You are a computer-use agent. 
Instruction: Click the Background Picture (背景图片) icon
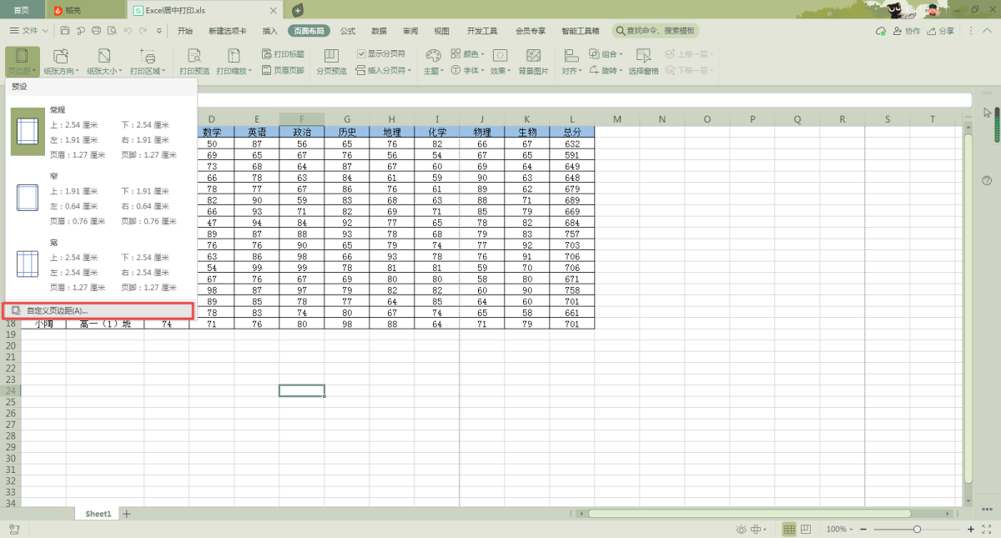(x=533, y=62)
